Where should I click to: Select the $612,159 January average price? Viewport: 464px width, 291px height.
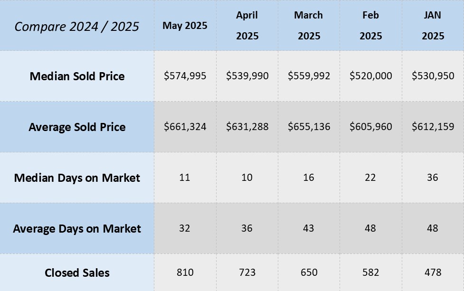coord(433,127)
